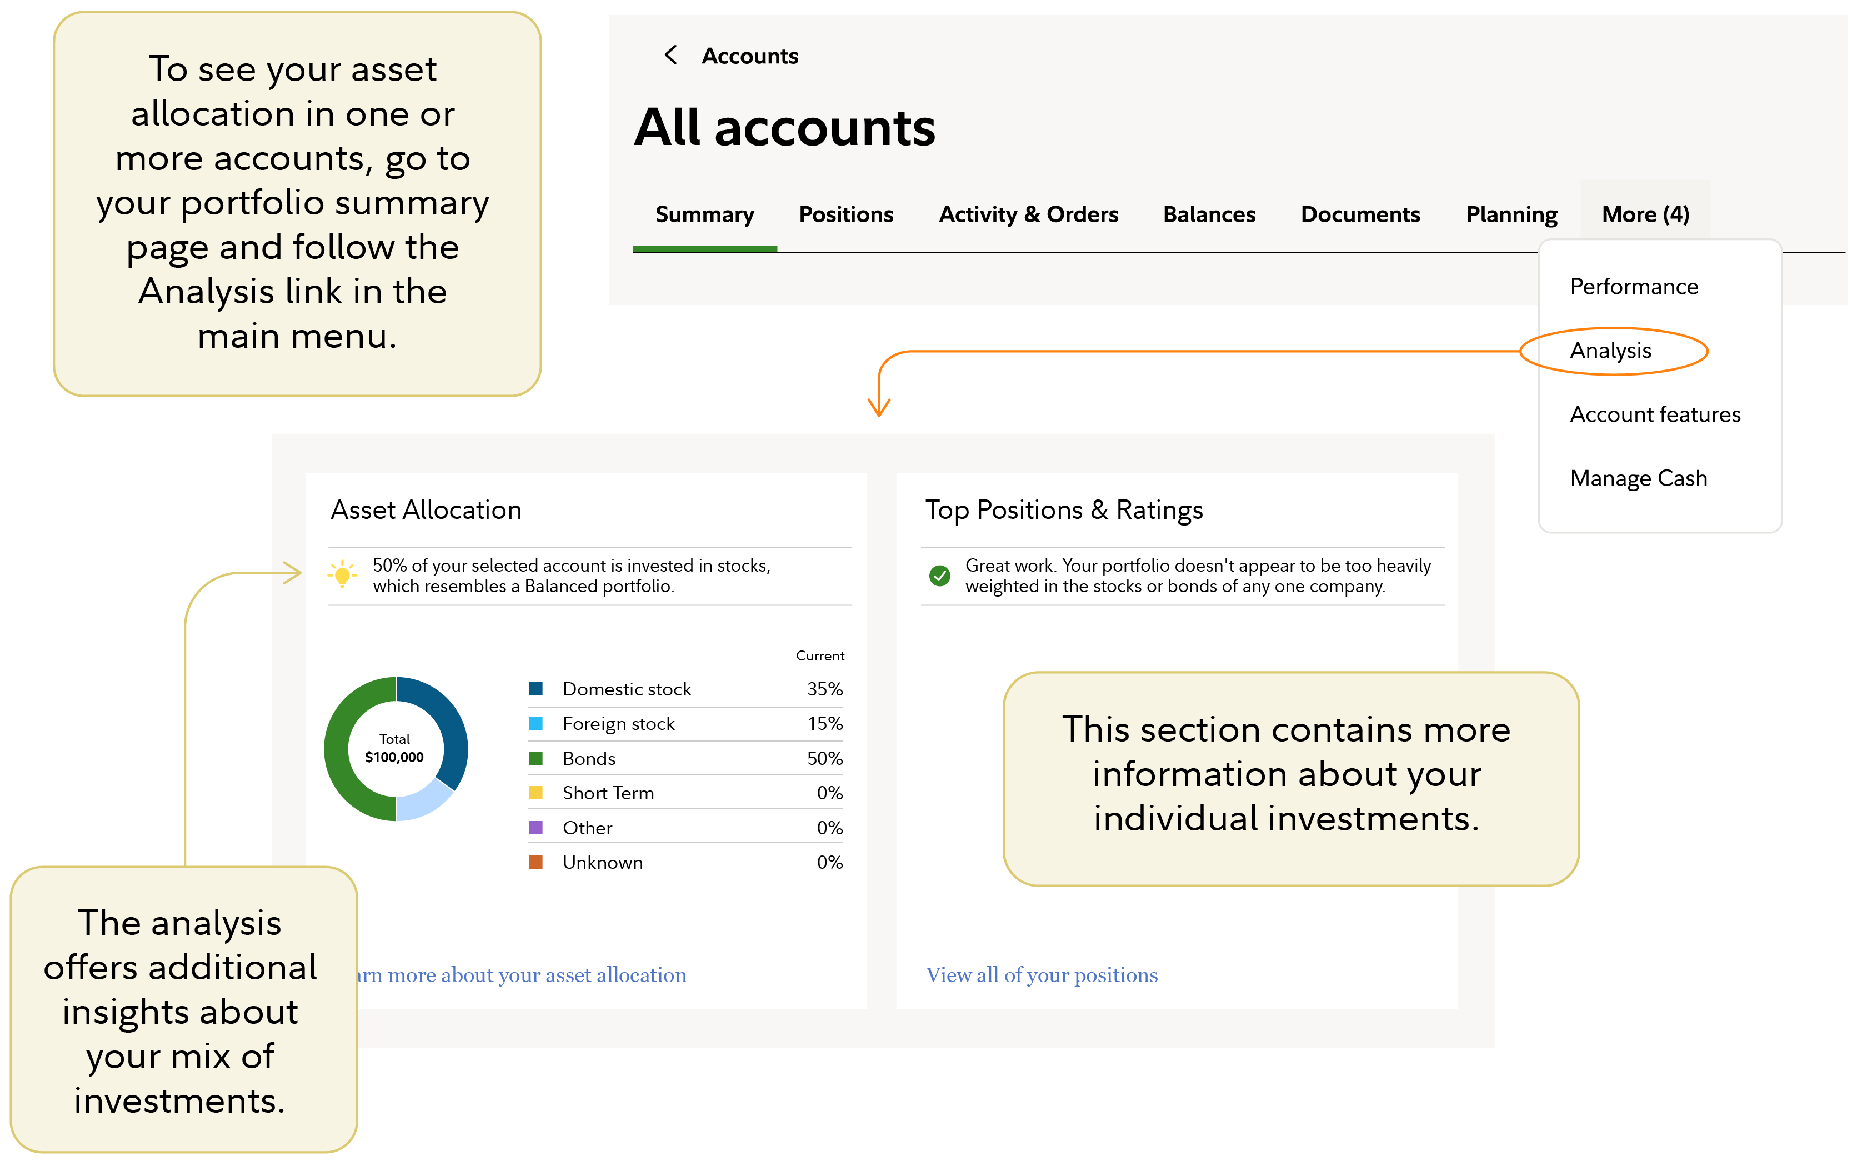Click the View all of your positions link
Screen dimensions: 1852x1171
click(1042, 975)
